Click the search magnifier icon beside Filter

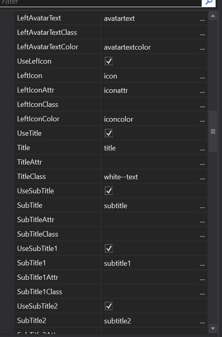(209, 2)
